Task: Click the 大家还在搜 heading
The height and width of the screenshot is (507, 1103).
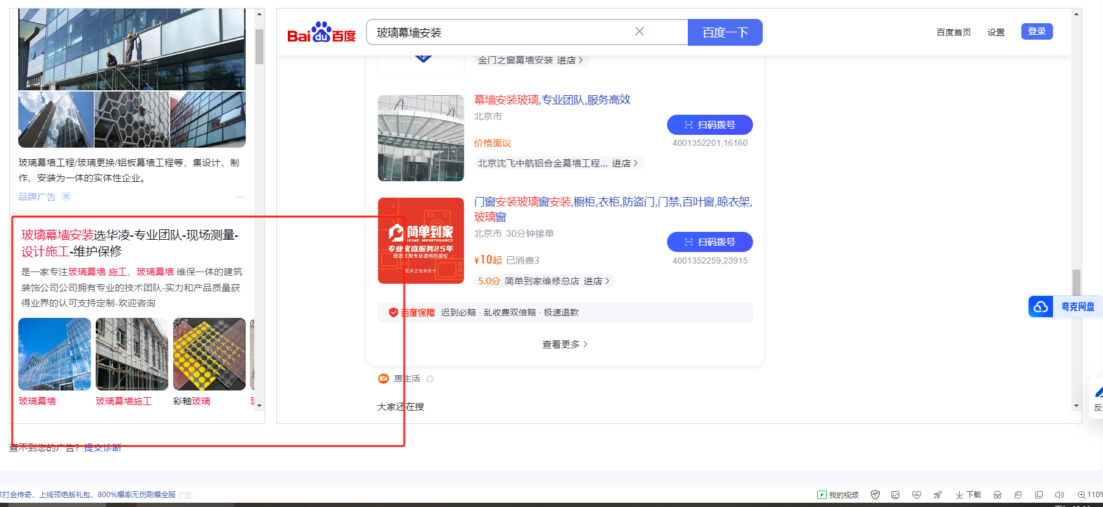Action: [x=401, y=406]
